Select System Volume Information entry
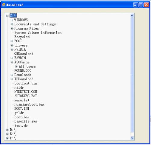The width and height of the screenshot is (151, 145). (38, 33)
